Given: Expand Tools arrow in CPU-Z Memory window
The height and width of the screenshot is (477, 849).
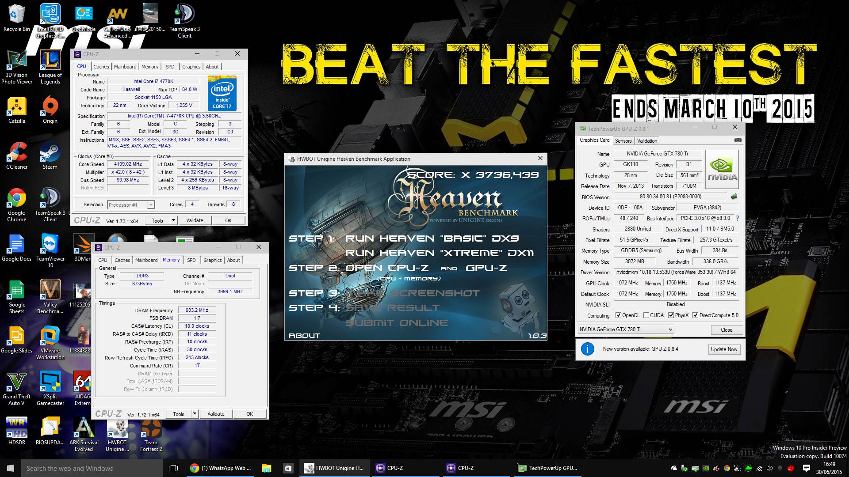Looking at the screenshot, I should (x=195, y=414).
